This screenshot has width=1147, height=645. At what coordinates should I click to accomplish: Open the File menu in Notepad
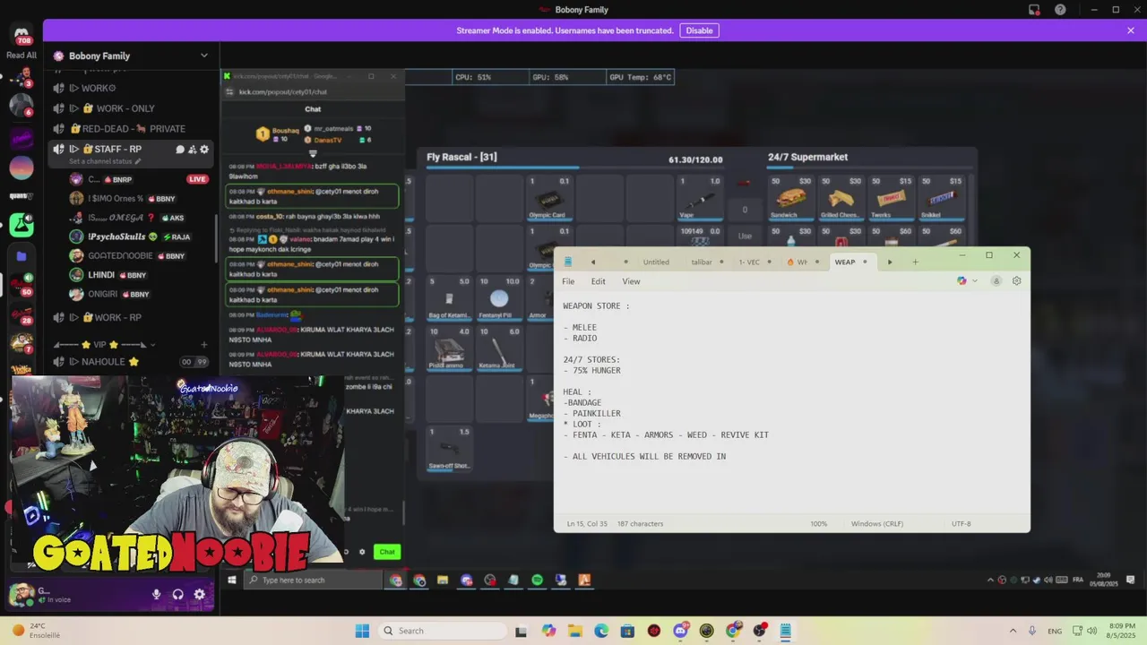pyautogui.click(x=568, y=281)
